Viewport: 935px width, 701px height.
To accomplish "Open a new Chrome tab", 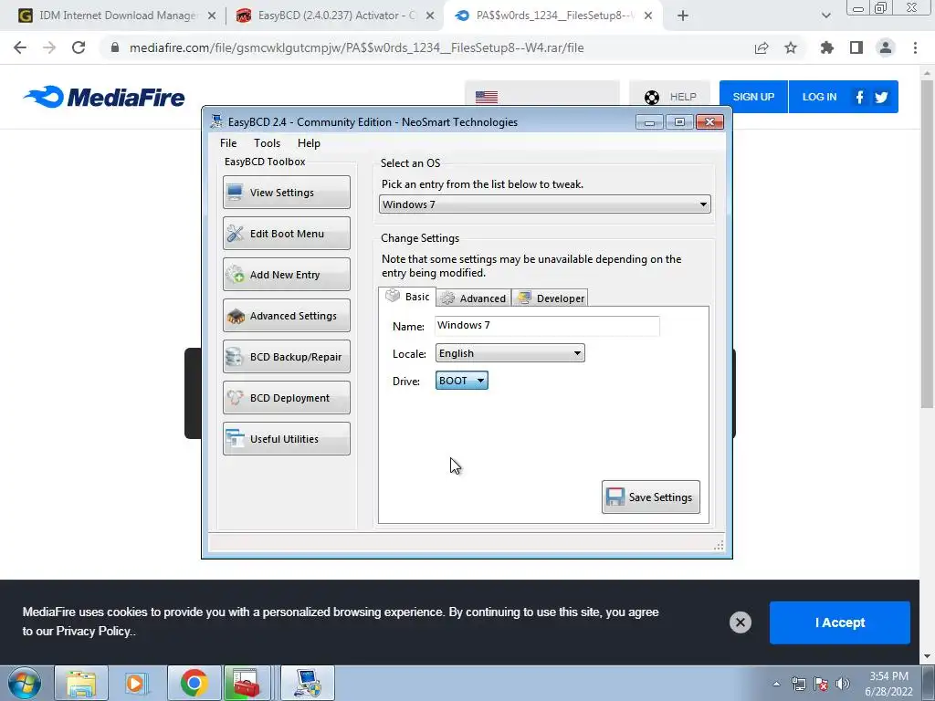I will point(683,16).
